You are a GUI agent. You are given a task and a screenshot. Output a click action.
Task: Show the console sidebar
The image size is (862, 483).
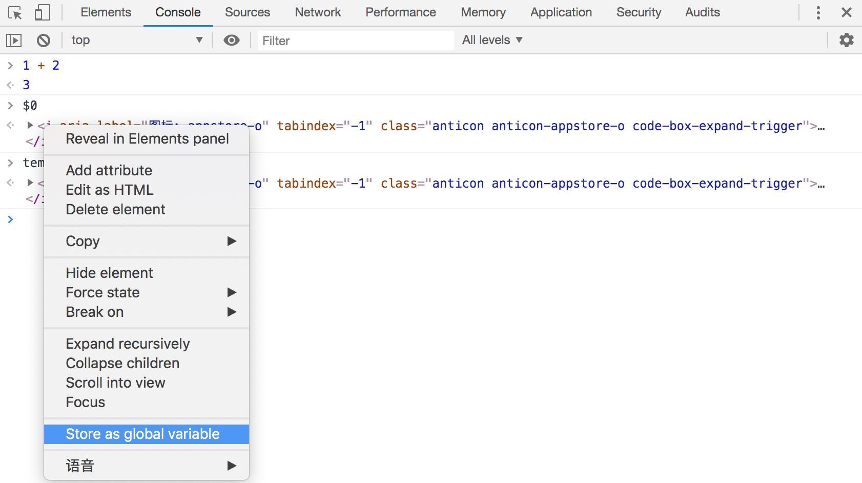point(14,40)
